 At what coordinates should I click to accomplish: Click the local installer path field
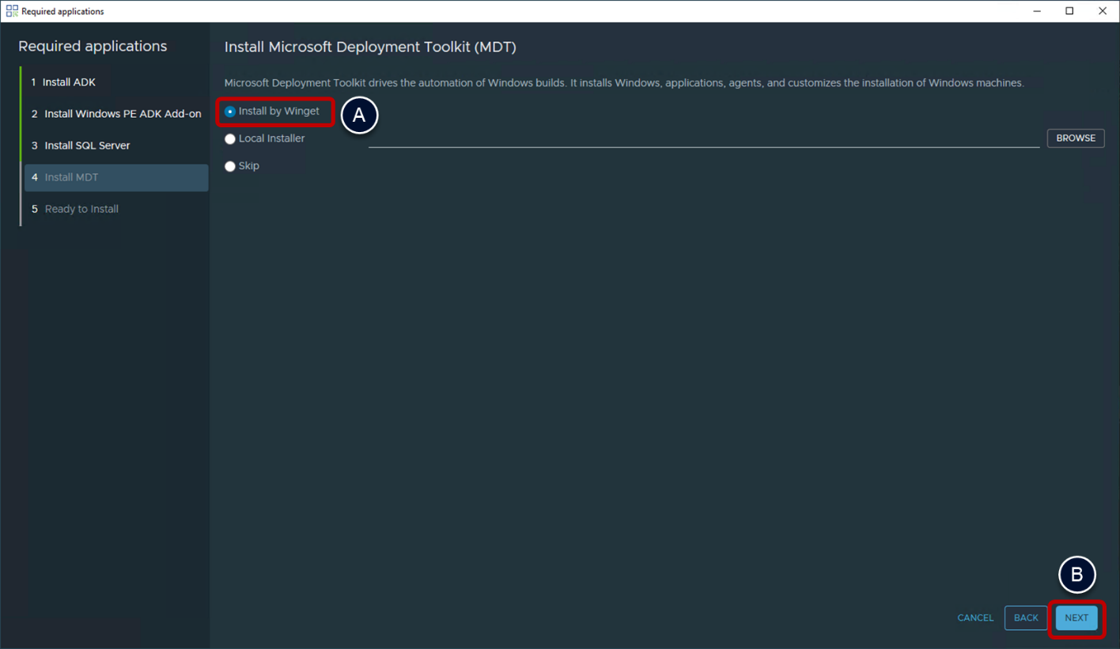point(704,138)
